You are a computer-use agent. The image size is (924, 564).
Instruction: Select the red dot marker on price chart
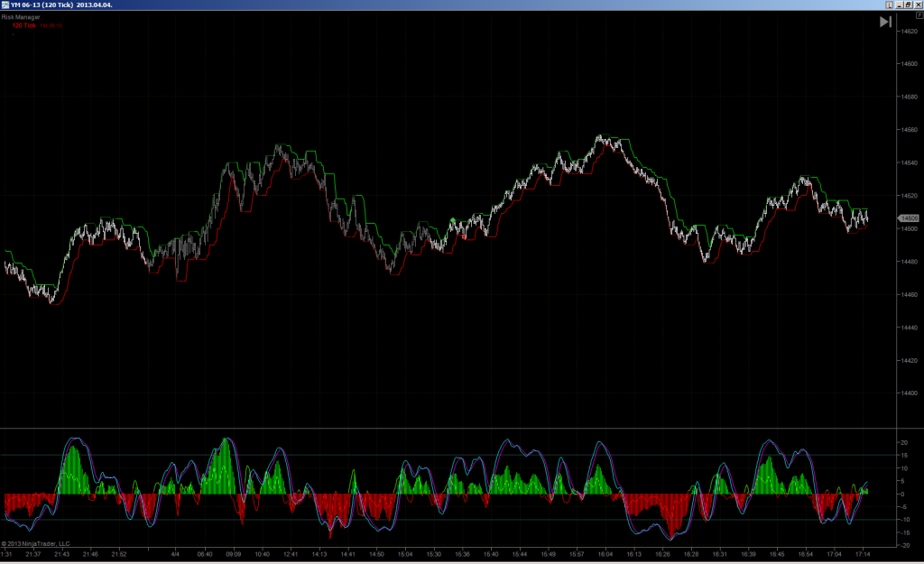pyautogui.click(x=465, y=237)
